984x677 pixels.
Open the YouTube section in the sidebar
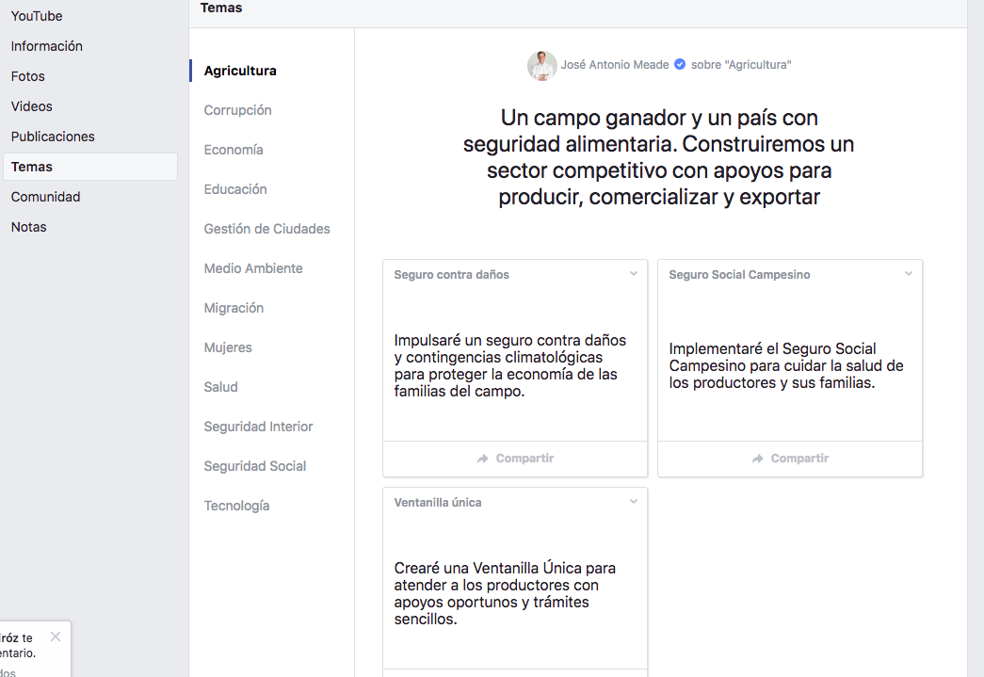click(37, 15)
